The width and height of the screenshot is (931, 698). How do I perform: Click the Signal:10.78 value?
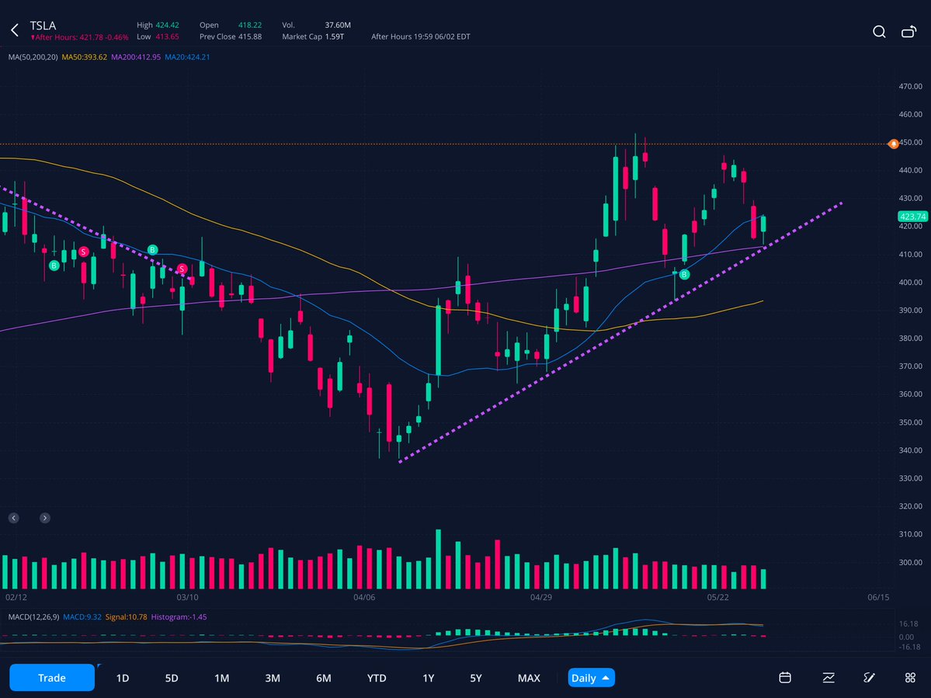(x=126, y=616)
